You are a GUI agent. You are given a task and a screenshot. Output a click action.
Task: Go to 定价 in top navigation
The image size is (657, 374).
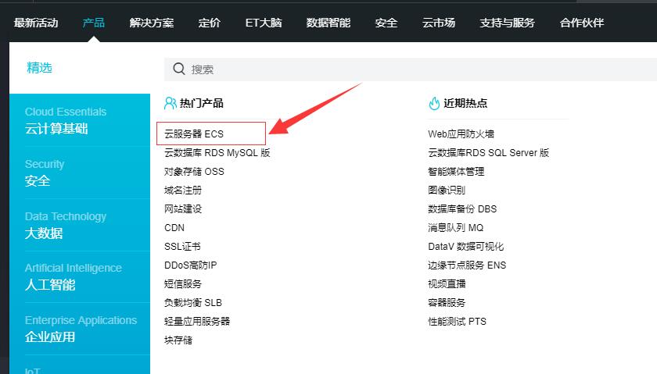point(209,23)
